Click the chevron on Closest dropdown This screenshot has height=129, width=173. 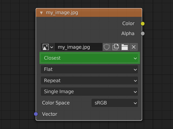point(135,58)
